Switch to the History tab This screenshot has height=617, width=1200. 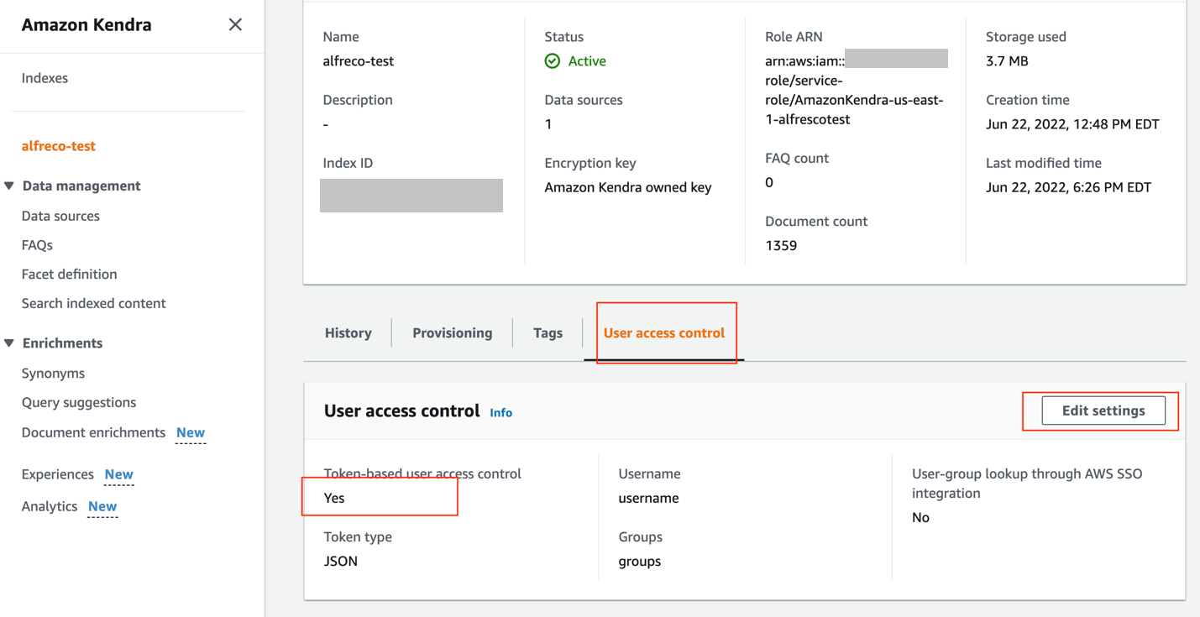point(348,332)
